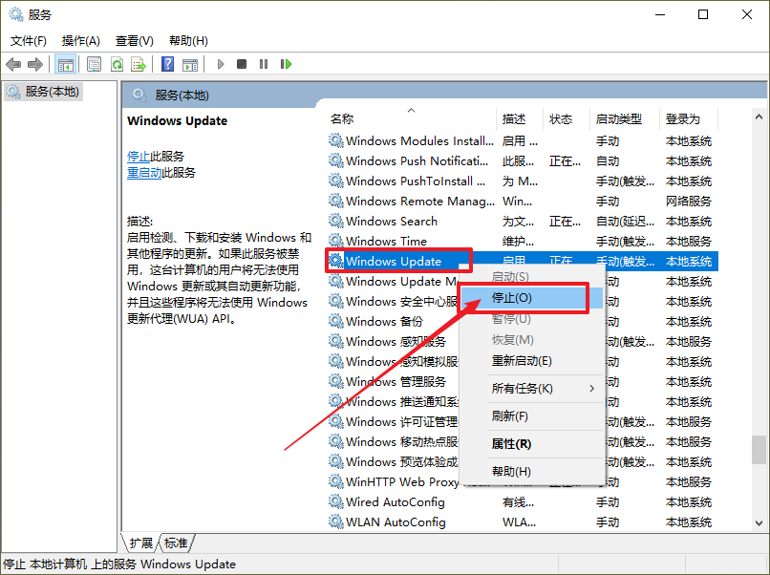
Task: Sort by the 名称 column header
Action: 342,119
